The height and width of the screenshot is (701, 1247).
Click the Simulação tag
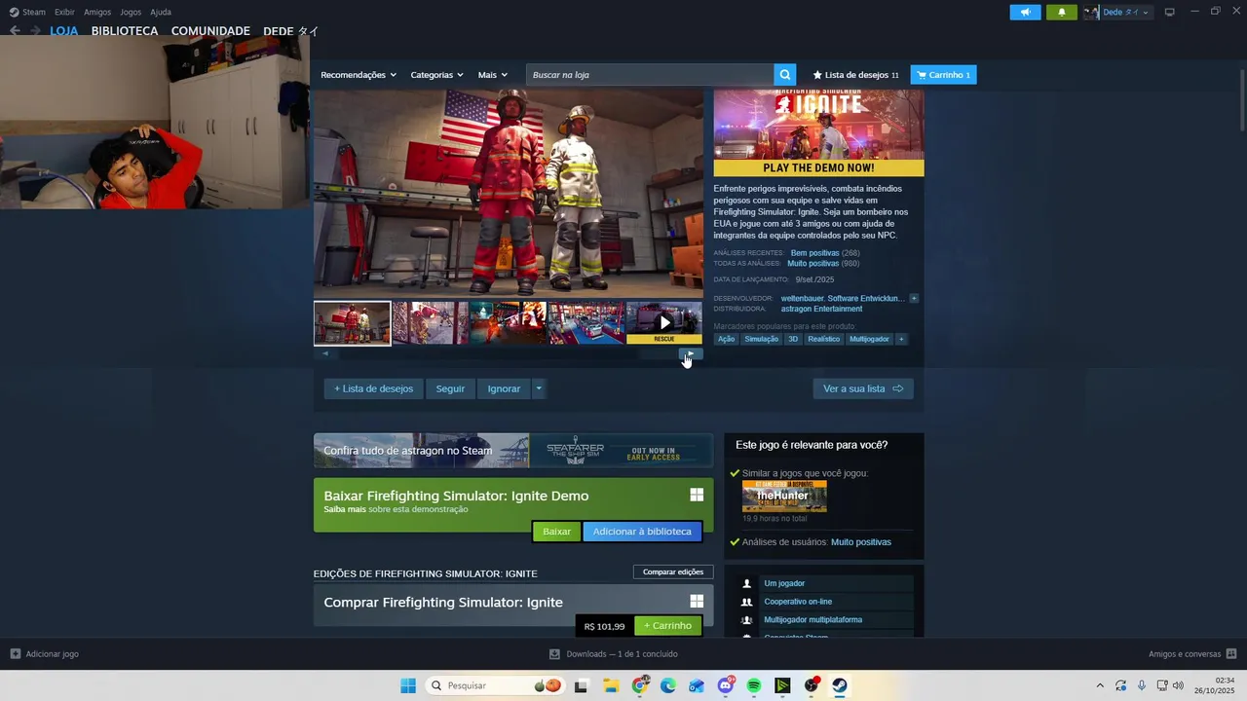click(762, 339)
